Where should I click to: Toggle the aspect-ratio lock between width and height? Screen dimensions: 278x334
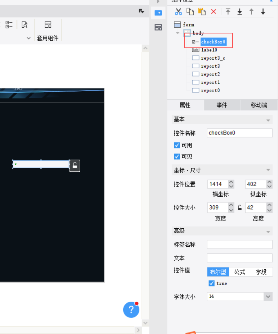(x=239, y=208)
